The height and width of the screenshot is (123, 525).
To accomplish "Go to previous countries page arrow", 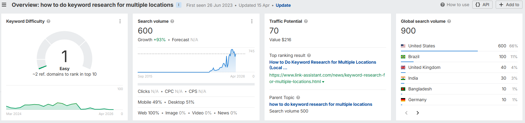I will [406, 113].
